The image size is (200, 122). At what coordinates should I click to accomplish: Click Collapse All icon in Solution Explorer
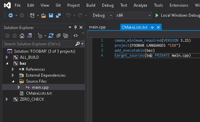(x=58, y=36)
